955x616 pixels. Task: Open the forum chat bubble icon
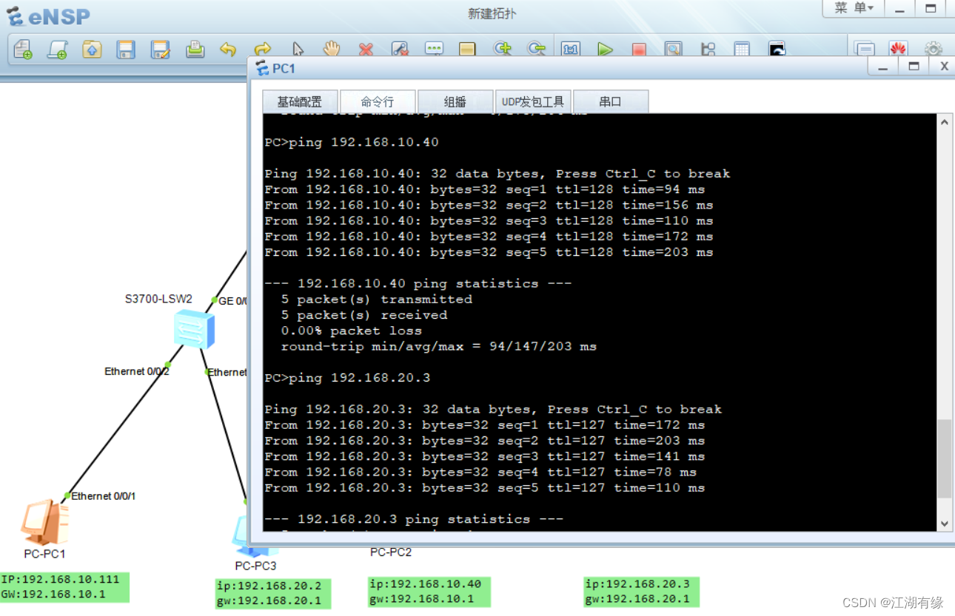(x=864, y=50)
